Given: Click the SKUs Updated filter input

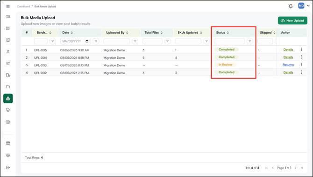Looking at the screenshot, I should click(x=188, y=41).
